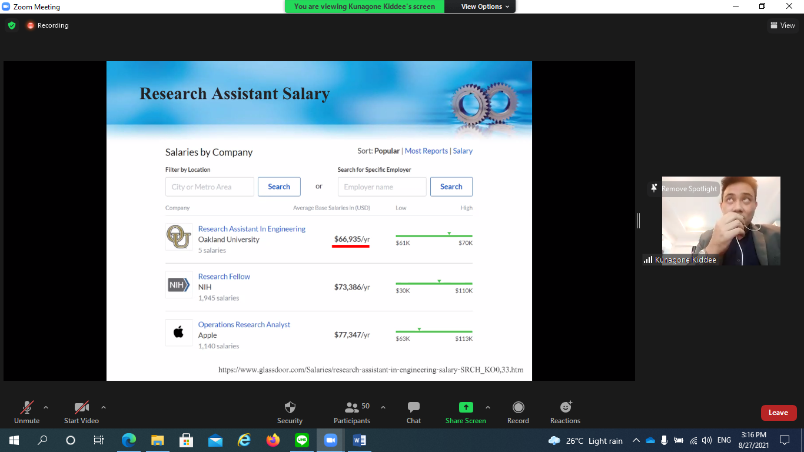This screenshot has height=452, width=804.
Task: Click the Apple company logo
Action: click(179, 333)
